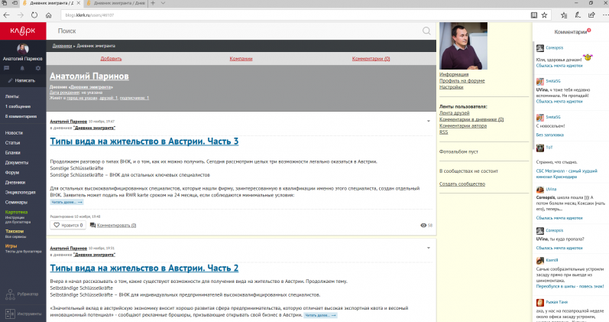Click into the Поиск search field

229,31
